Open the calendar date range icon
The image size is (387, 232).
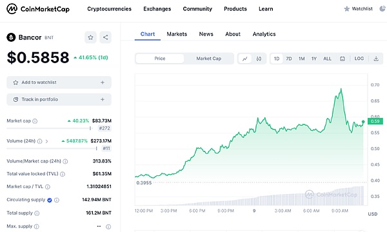342,59
